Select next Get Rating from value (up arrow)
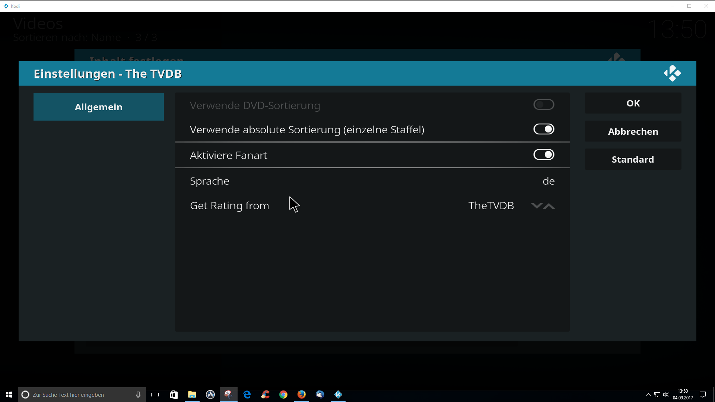Image resolution: width=715 pixels, height=402 pixels. point(549,206)
